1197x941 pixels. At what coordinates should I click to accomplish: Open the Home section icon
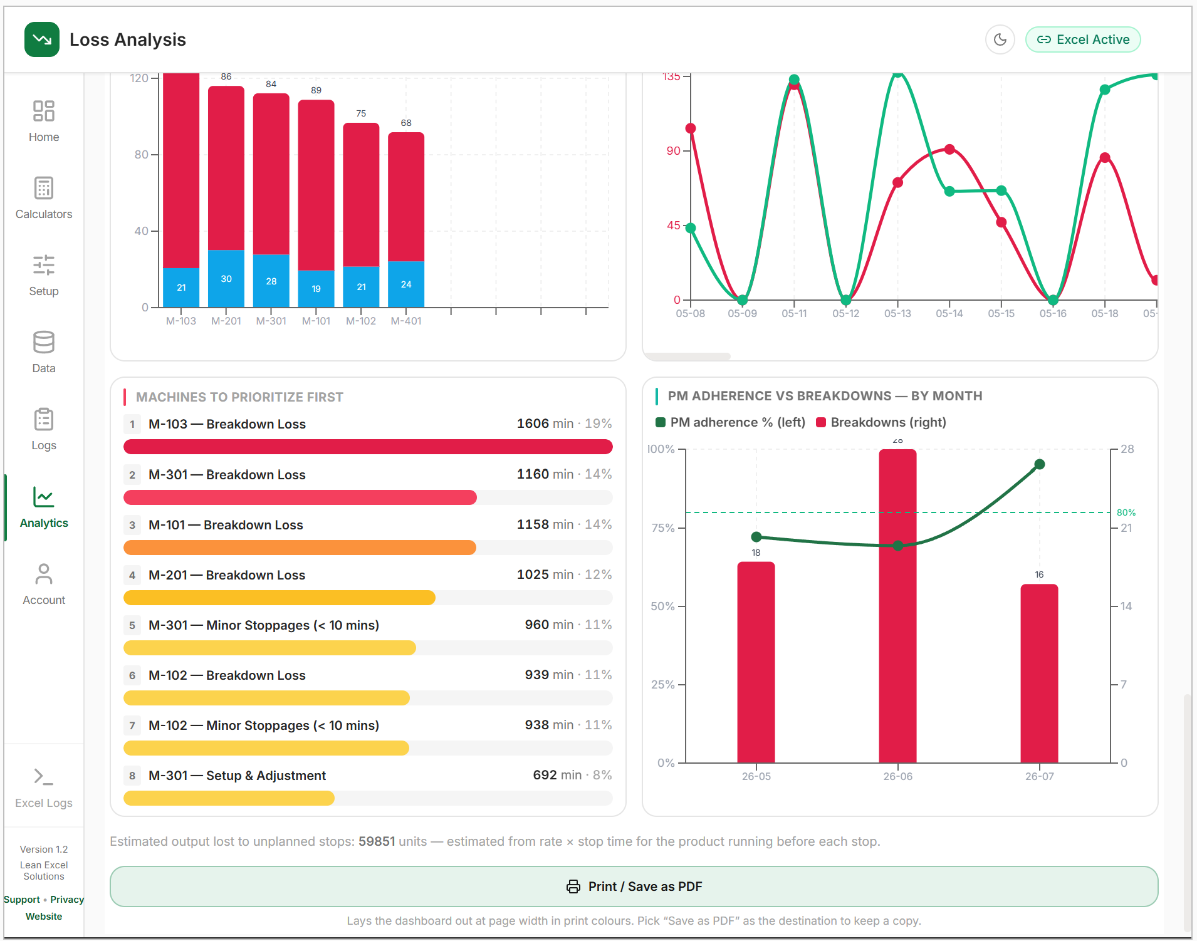44,111
